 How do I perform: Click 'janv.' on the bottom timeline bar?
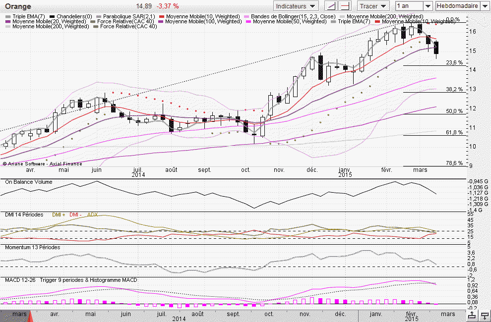tap(376, 314)
